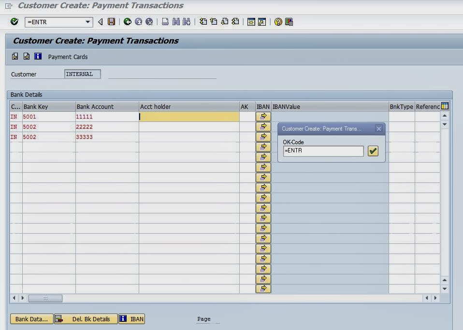Click the horizontal scrollbar thumb below the table
463x330 pixels.
45,298
